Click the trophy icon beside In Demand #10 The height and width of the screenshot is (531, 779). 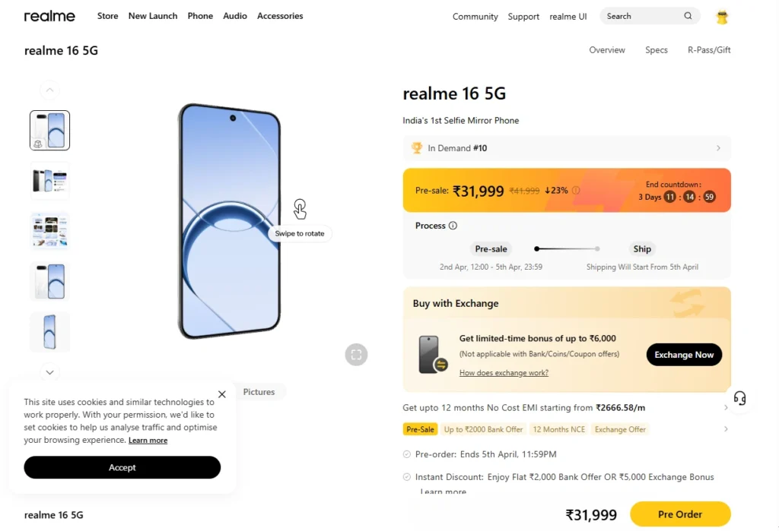point(417,147)
